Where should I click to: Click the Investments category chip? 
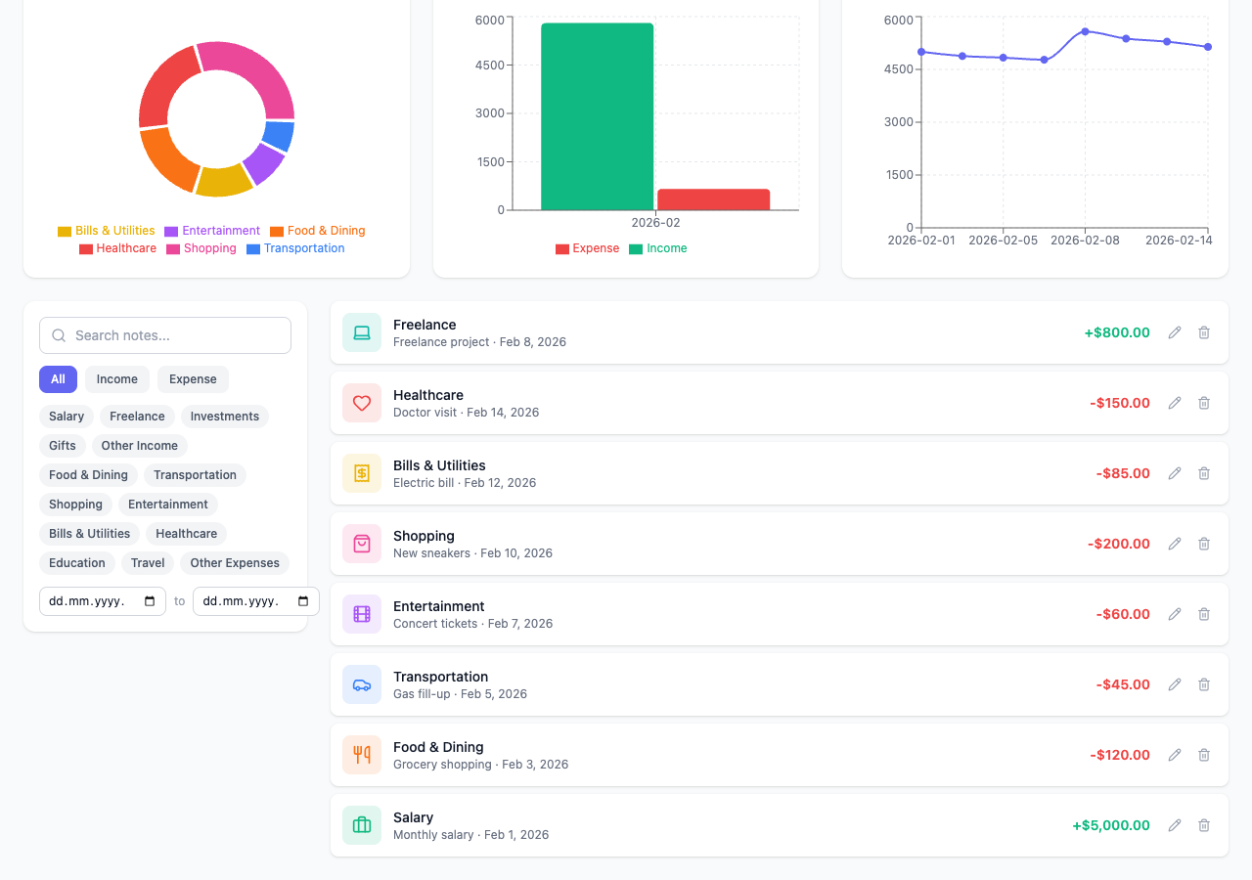click(224, 417)
